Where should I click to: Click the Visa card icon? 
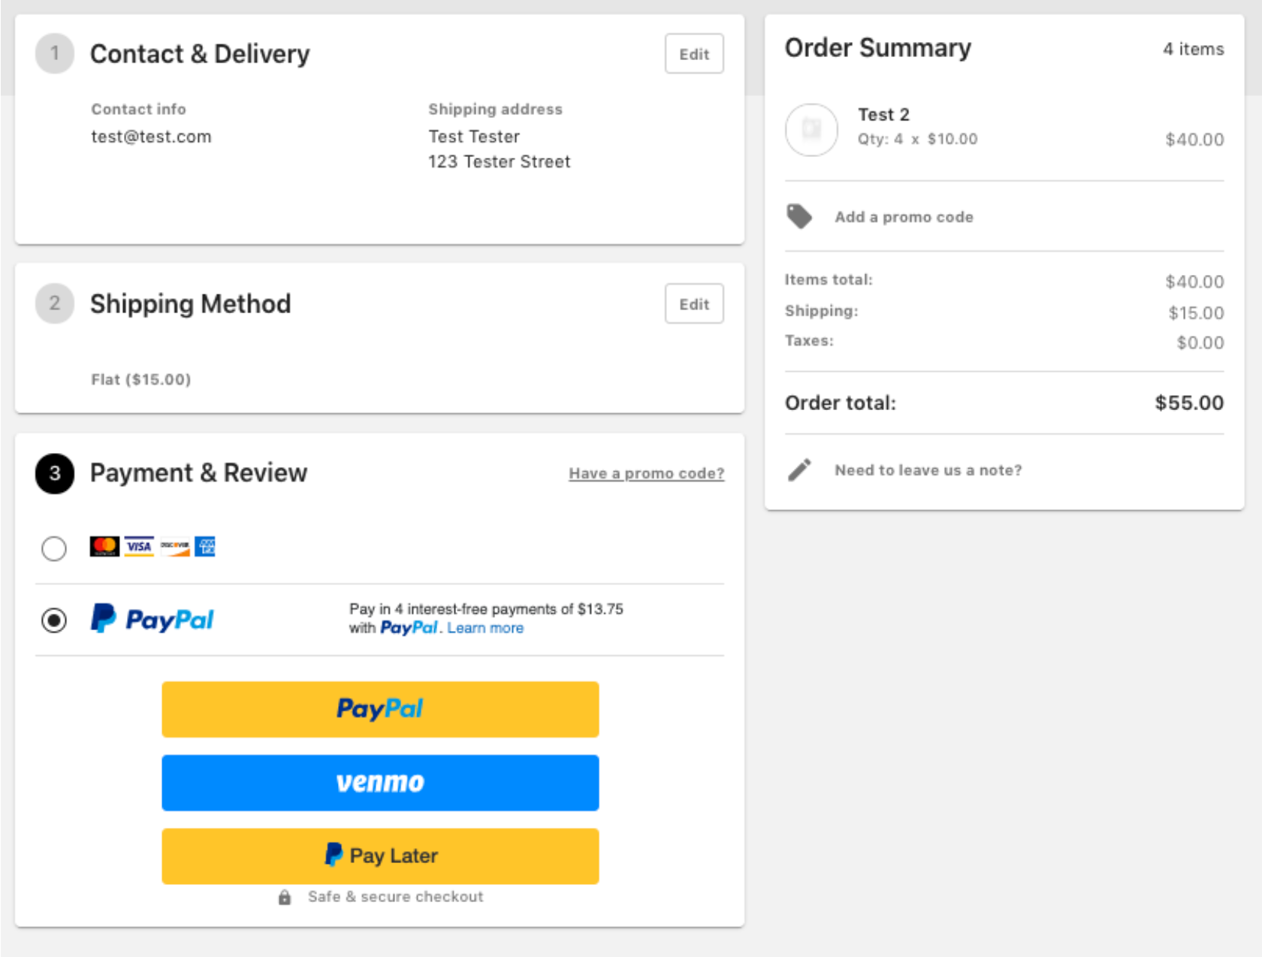tap(139, 546)
